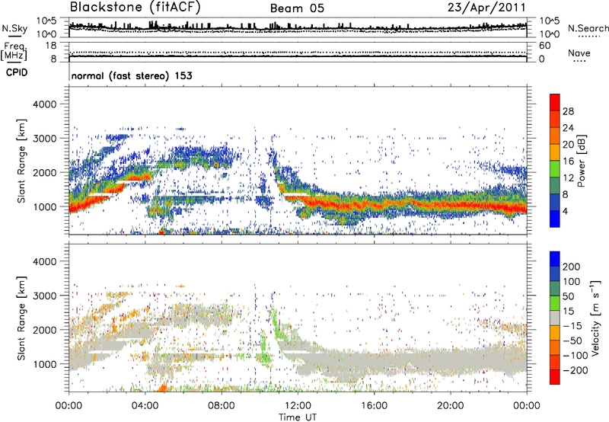
Task: Click the "Nave" legend label
Action: point(579,53)
